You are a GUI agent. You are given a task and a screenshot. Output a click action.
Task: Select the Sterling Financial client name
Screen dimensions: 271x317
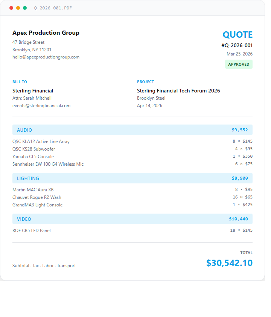click(33, 91)
